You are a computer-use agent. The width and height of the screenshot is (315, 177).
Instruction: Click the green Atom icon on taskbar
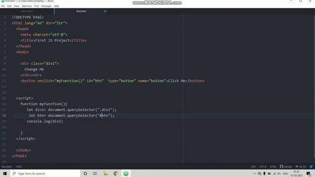tap(126, 174)
